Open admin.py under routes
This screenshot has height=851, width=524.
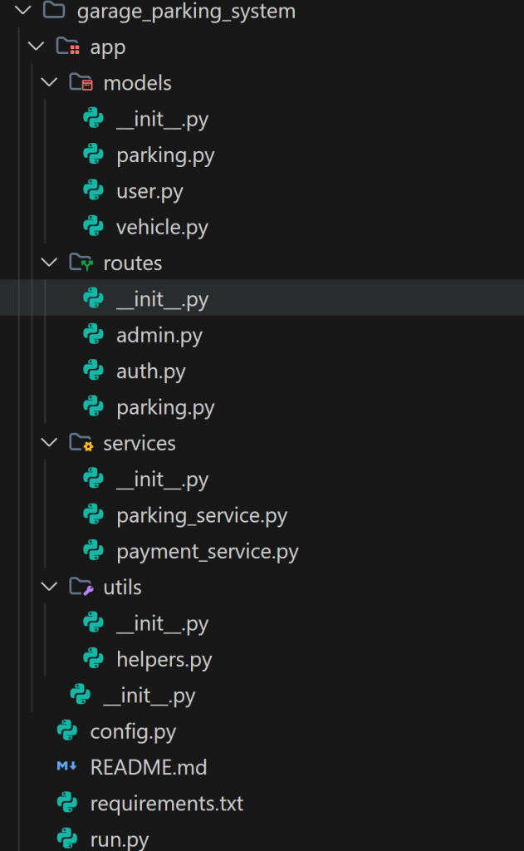159,335
